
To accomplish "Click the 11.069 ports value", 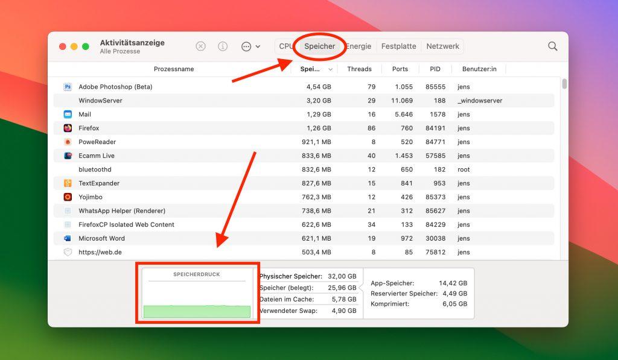I will pos(402,101).
